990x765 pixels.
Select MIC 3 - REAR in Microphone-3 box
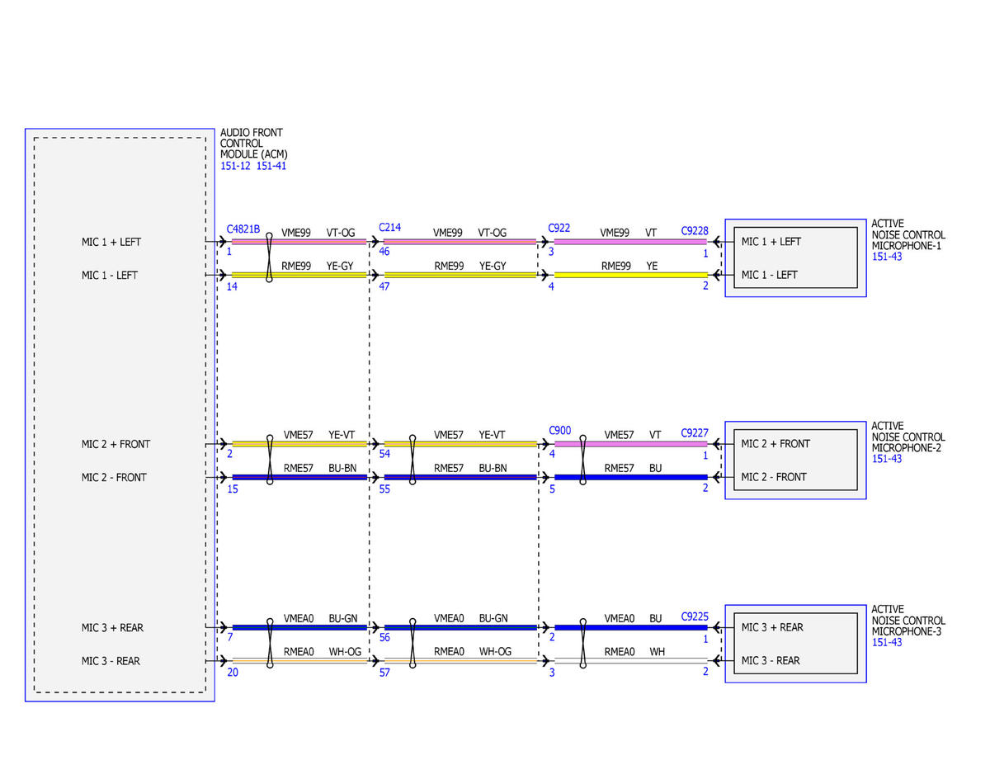(x=771, y=660)
